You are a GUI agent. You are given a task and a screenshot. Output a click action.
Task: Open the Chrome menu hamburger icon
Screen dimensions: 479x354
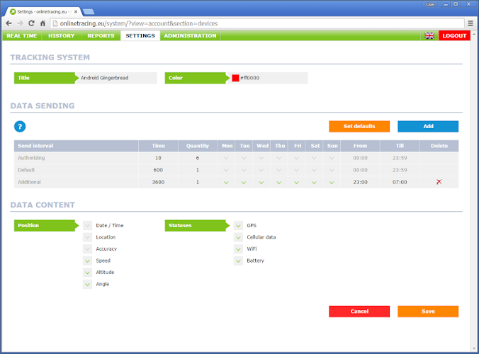coord(470,23)
